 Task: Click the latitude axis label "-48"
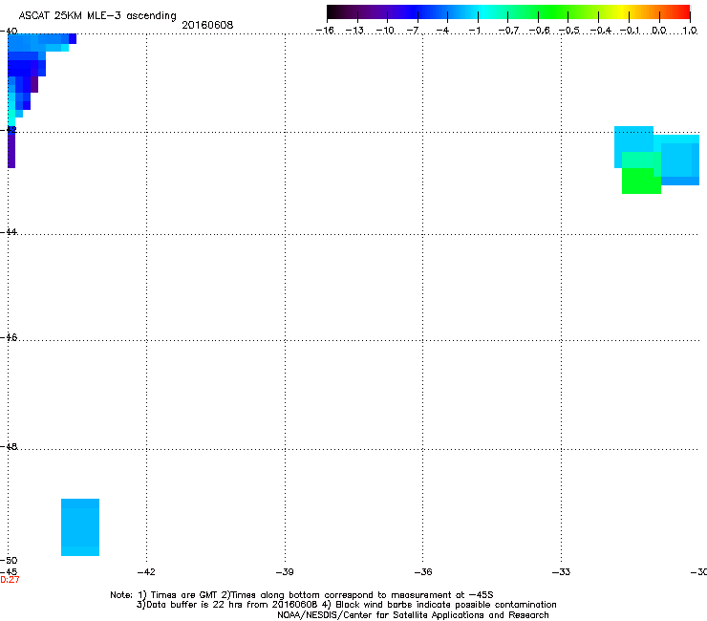[x=9, y=446]
